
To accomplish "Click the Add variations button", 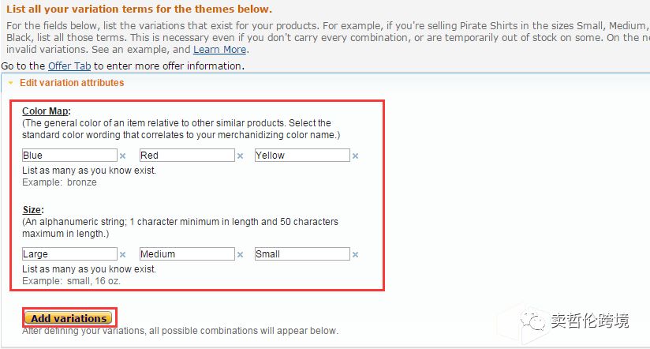I will tap(69, 318).
